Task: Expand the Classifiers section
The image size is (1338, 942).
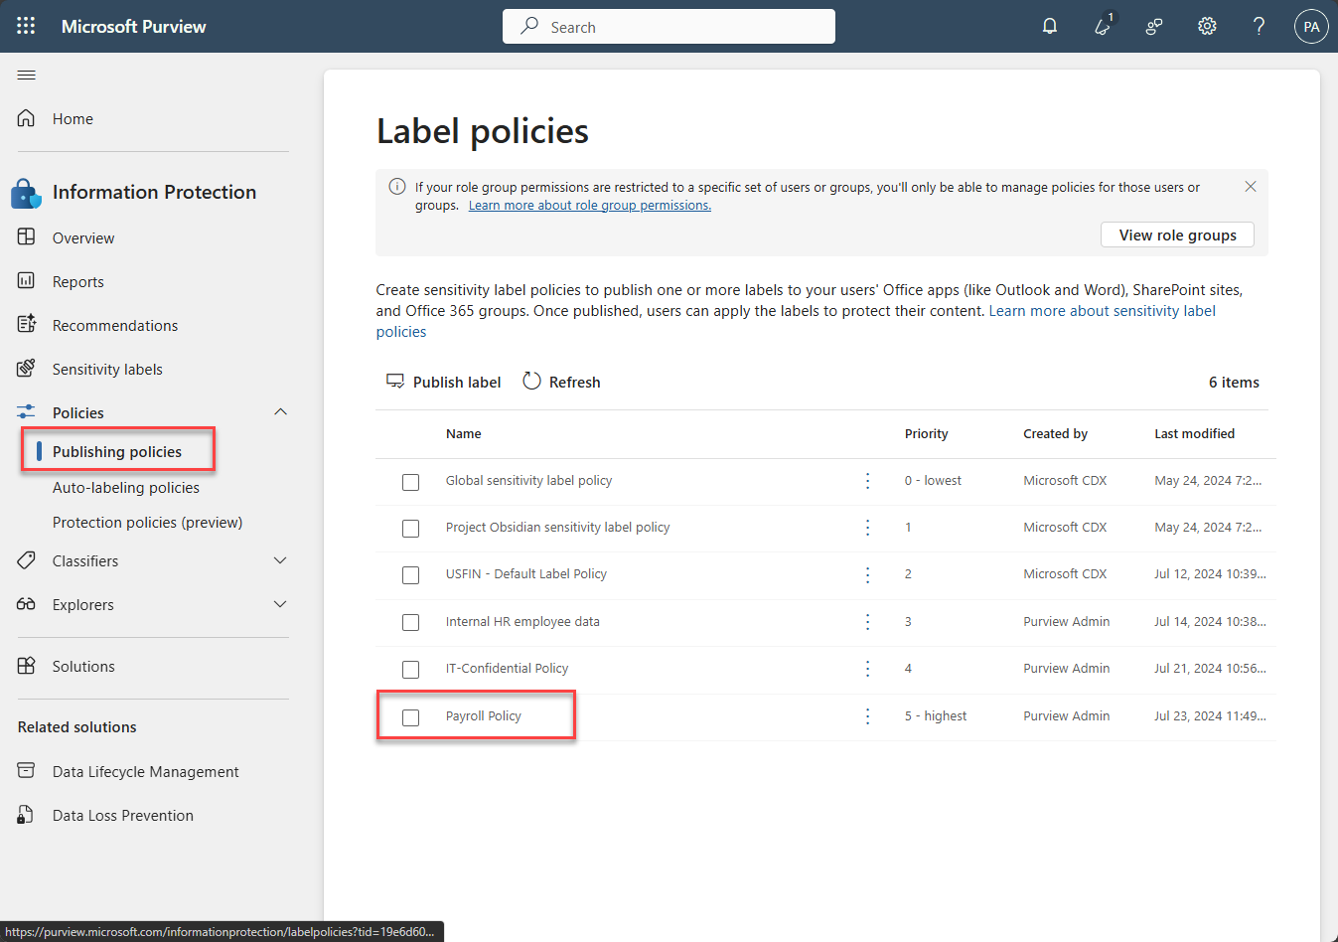Action: pos(280,560)
